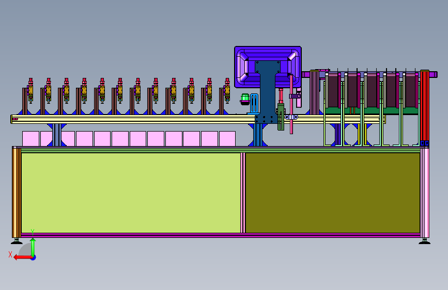Select the leveling foot under the pink leg
The image size is (448, 290).
pyautogui.click(x=424, y=241)
